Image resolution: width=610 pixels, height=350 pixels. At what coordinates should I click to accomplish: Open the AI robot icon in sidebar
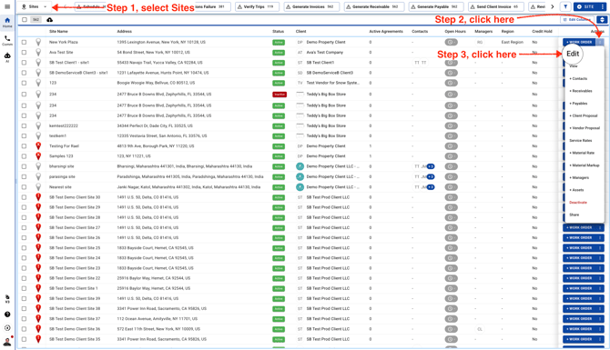click(7, 57)
